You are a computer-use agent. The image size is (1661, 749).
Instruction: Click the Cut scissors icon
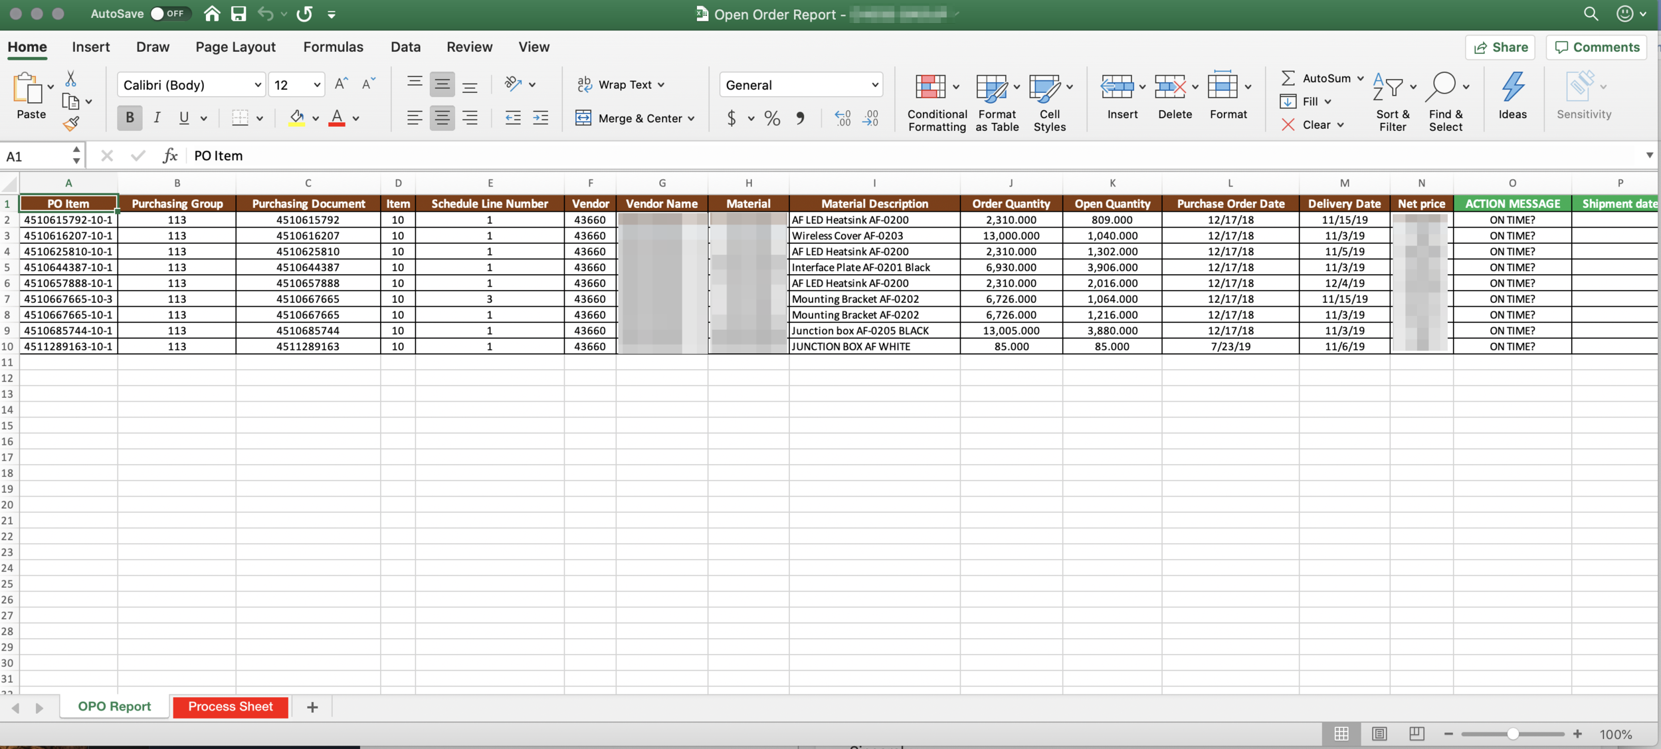pos(70,79)
